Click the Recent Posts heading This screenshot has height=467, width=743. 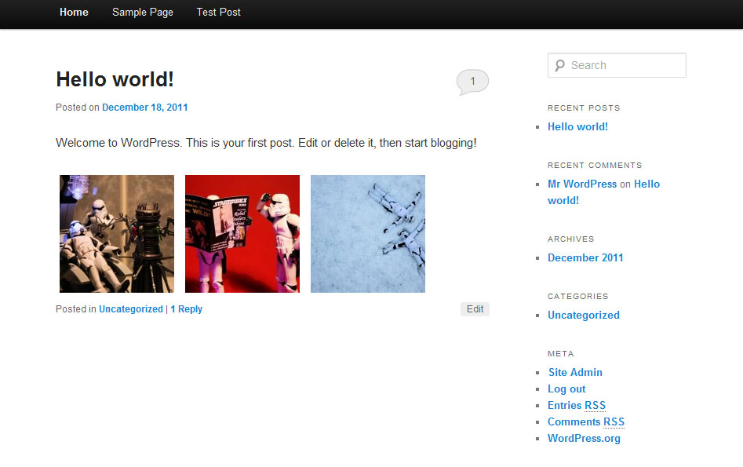(584, 108)
